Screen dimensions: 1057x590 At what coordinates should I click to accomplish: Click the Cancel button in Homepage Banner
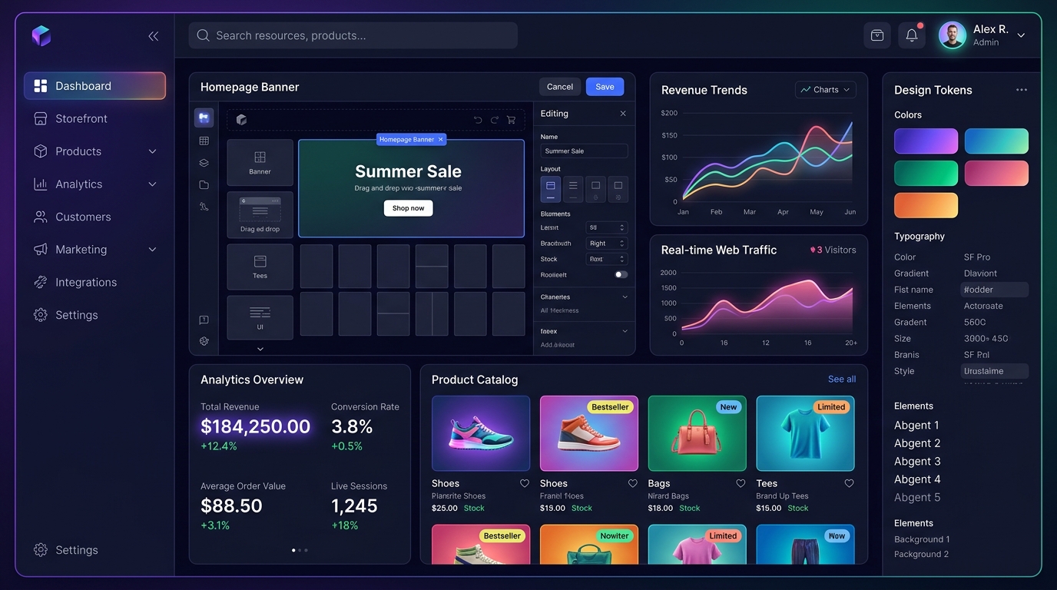560,87
